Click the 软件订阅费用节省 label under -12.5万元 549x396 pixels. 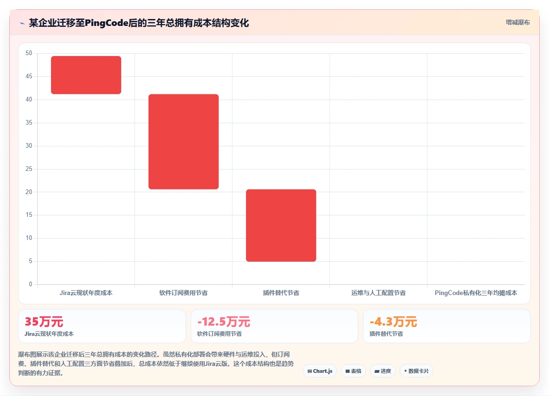[x=219, y=334]
